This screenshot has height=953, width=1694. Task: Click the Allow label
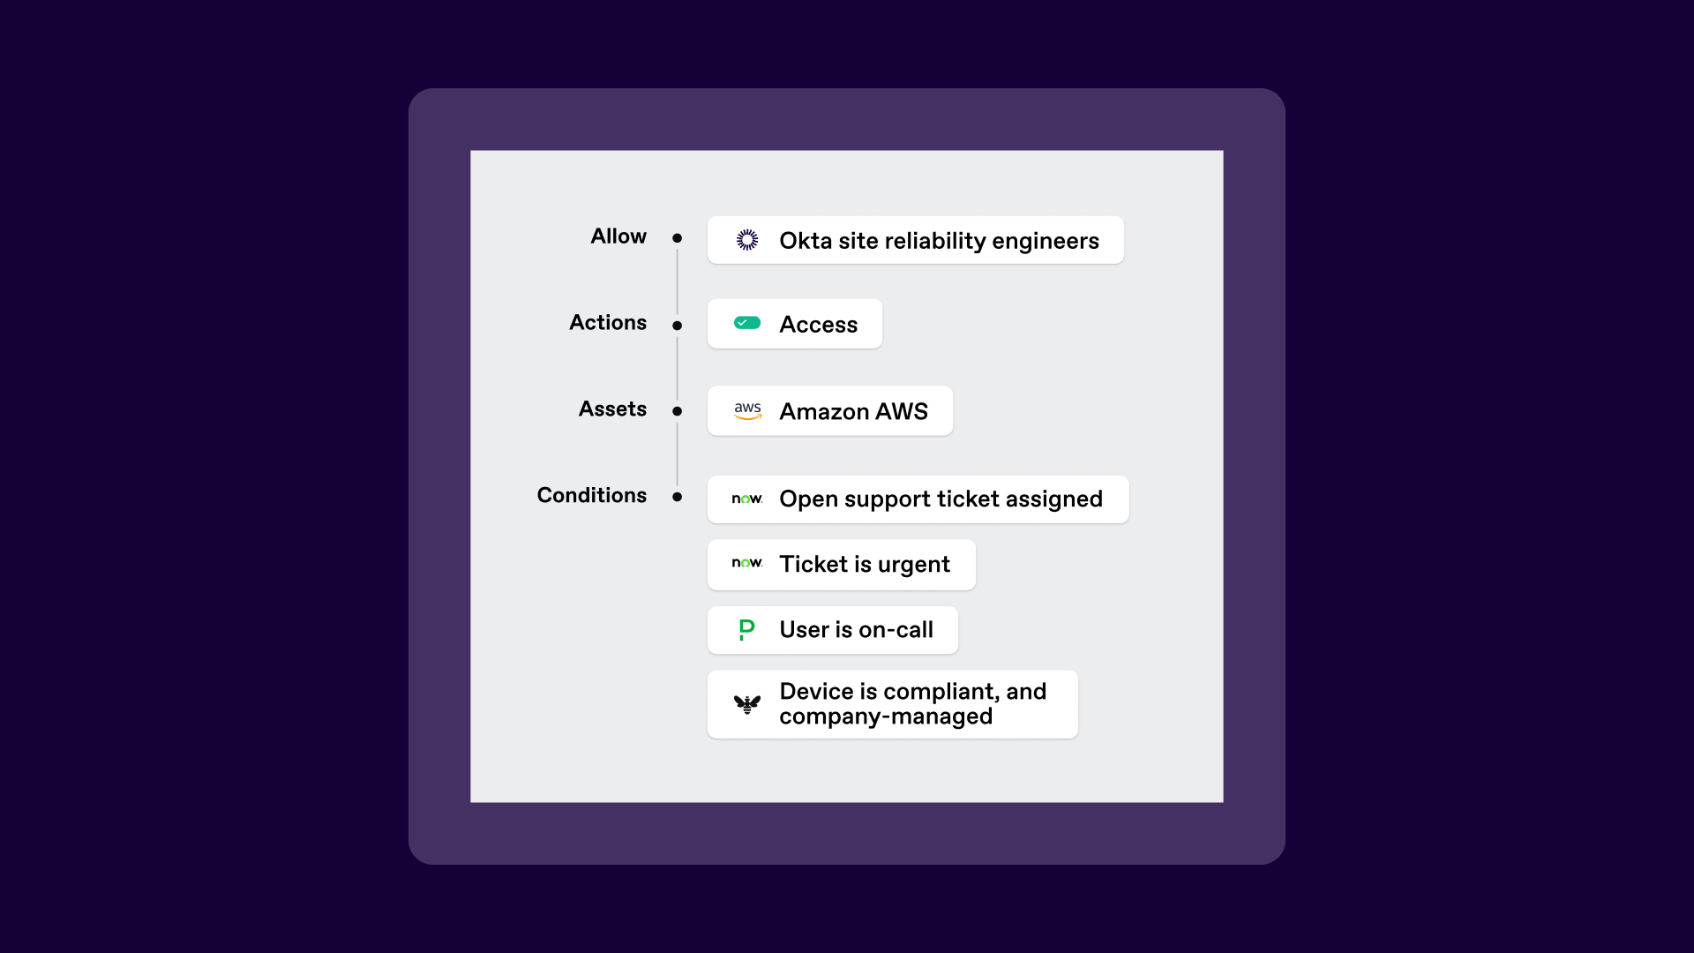pos(618,236)
